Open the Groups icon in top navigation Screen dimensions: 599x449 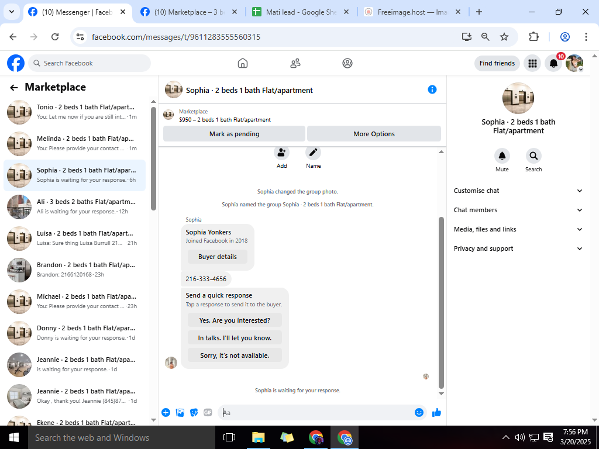click(347, 63)
